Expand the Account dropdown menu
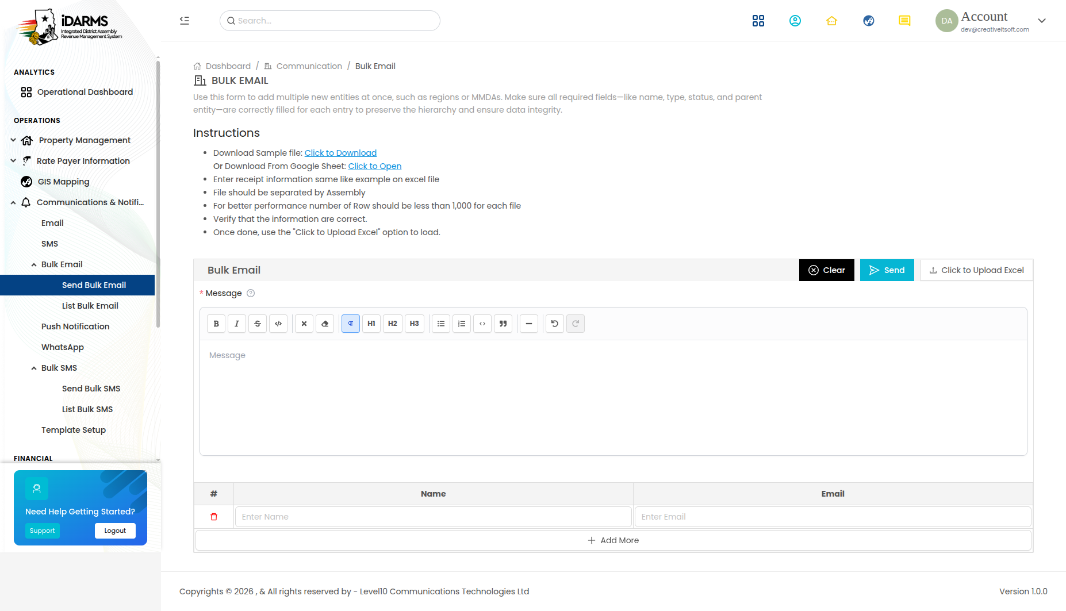This screenshot has height=611, width=1066. point(1042,21)
